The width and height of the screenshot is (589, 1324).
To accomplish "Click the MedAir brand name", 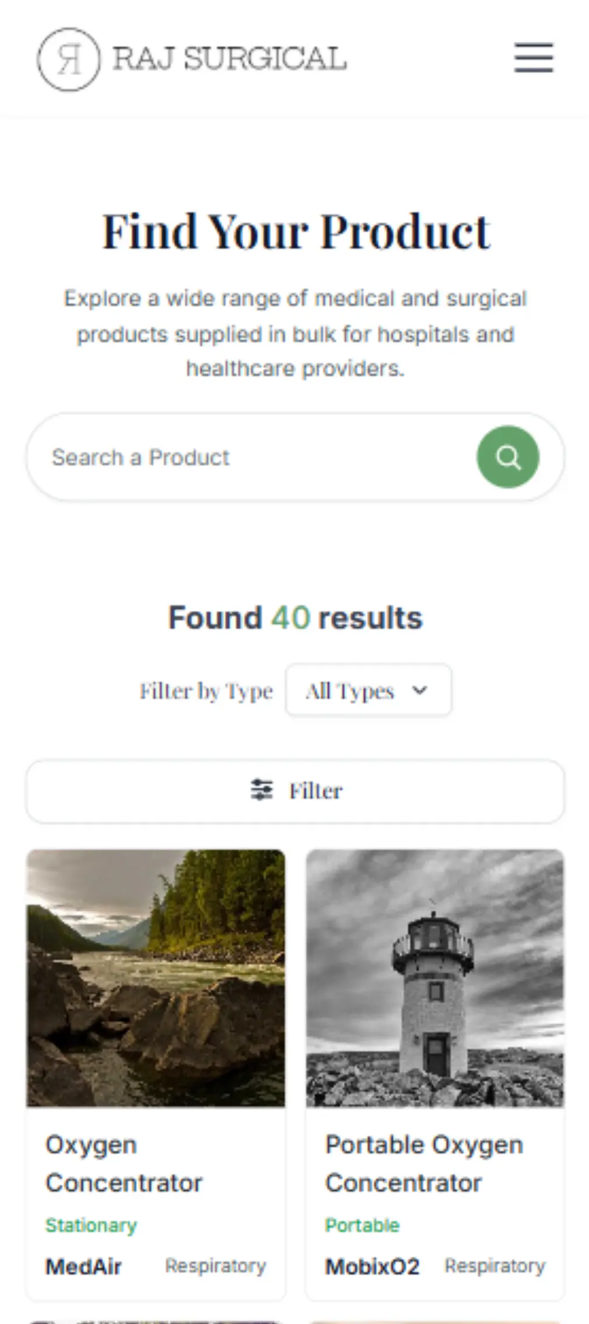I will (84, 1266).
